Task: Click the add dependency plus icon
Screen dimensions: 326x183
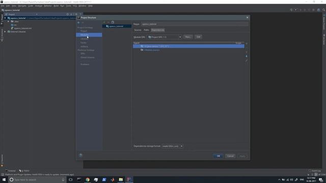Action: 247,44
